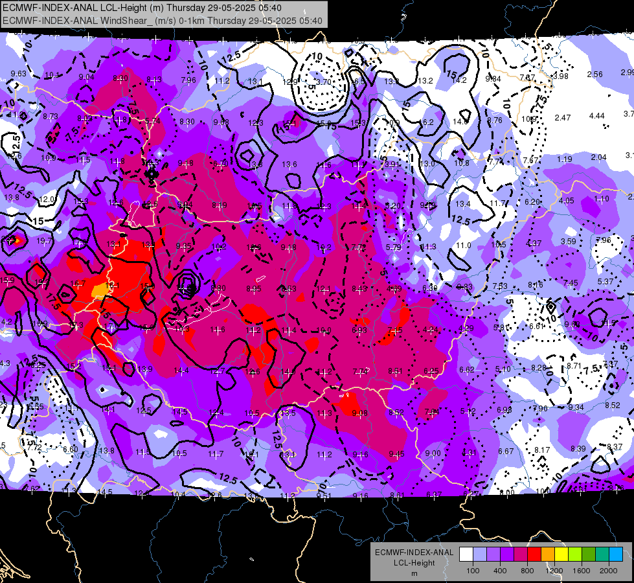Click the 7.53 grid value on the map
Screen dimensions: 634x583
[x=500, y=286]
